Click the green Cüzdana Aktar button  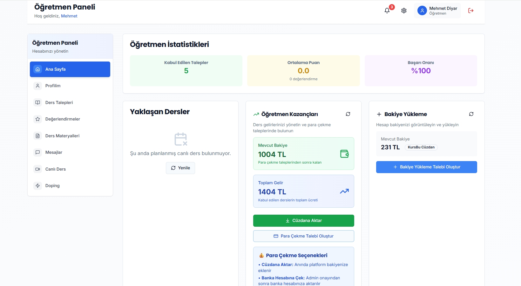click(303, 221)
